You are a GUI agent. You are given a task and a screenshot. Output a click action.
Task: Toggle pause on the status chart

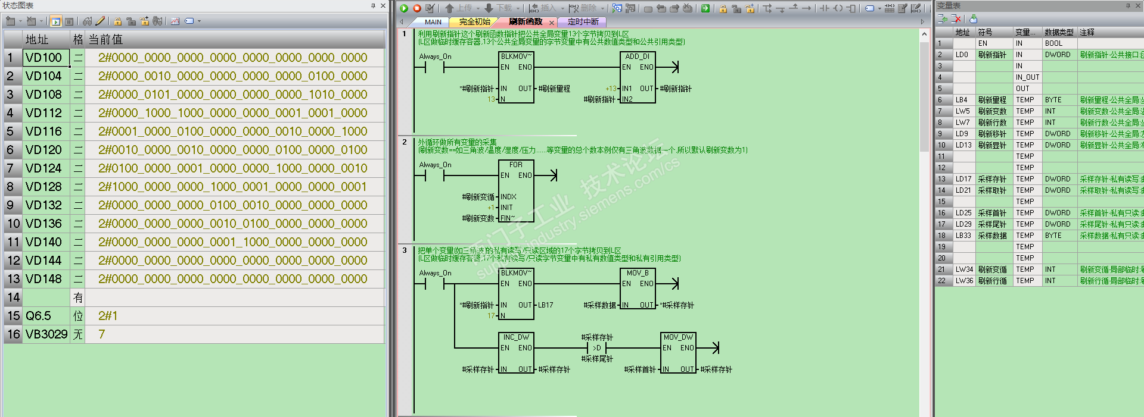point(69,21)
